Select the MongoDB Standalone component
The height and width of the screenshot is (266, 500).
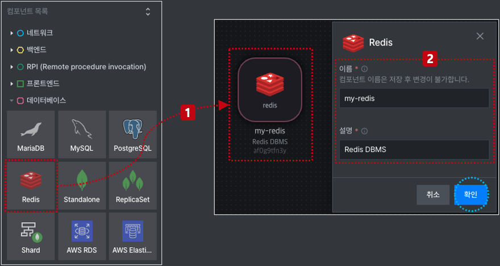coord(82,185)
